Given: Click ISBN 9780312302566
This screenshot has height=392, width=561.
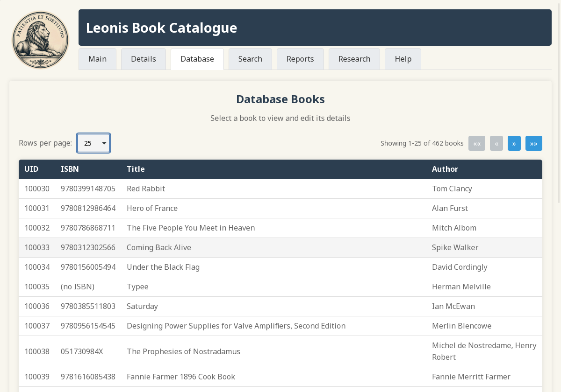Looking at the screenshot, I should pyautogui.click(x=88, y=247).
